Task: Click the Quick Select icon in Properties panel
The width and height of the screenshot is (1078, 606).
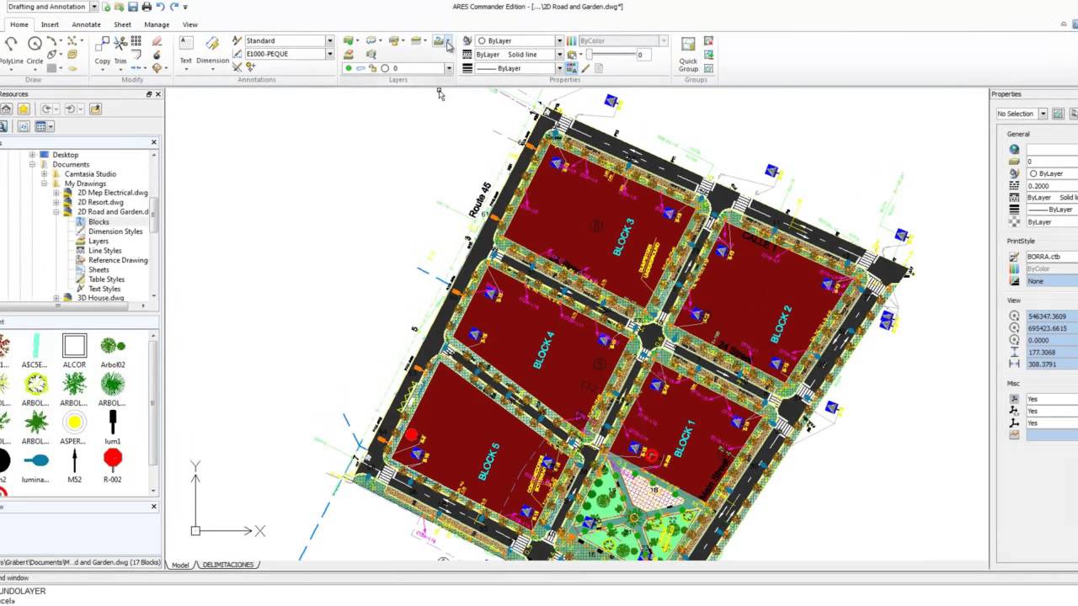Action: pos(1059,114)
